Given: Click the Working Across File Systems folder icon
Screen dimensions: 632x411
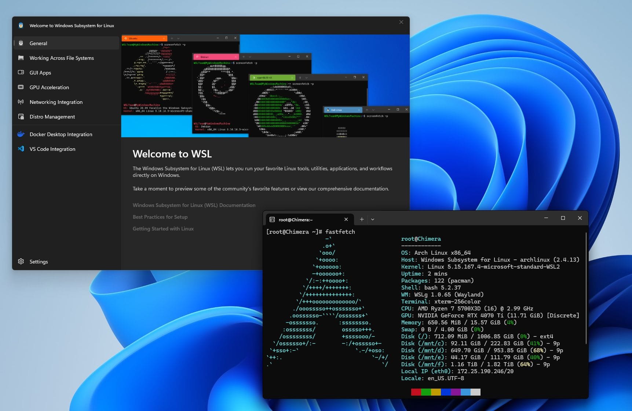Looking at the screenshot, I should click(21, 58).
